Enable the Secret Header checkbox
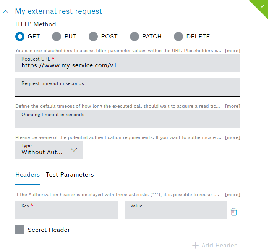The width and height of the screenshot is (269, 252). tap(20, 230)
